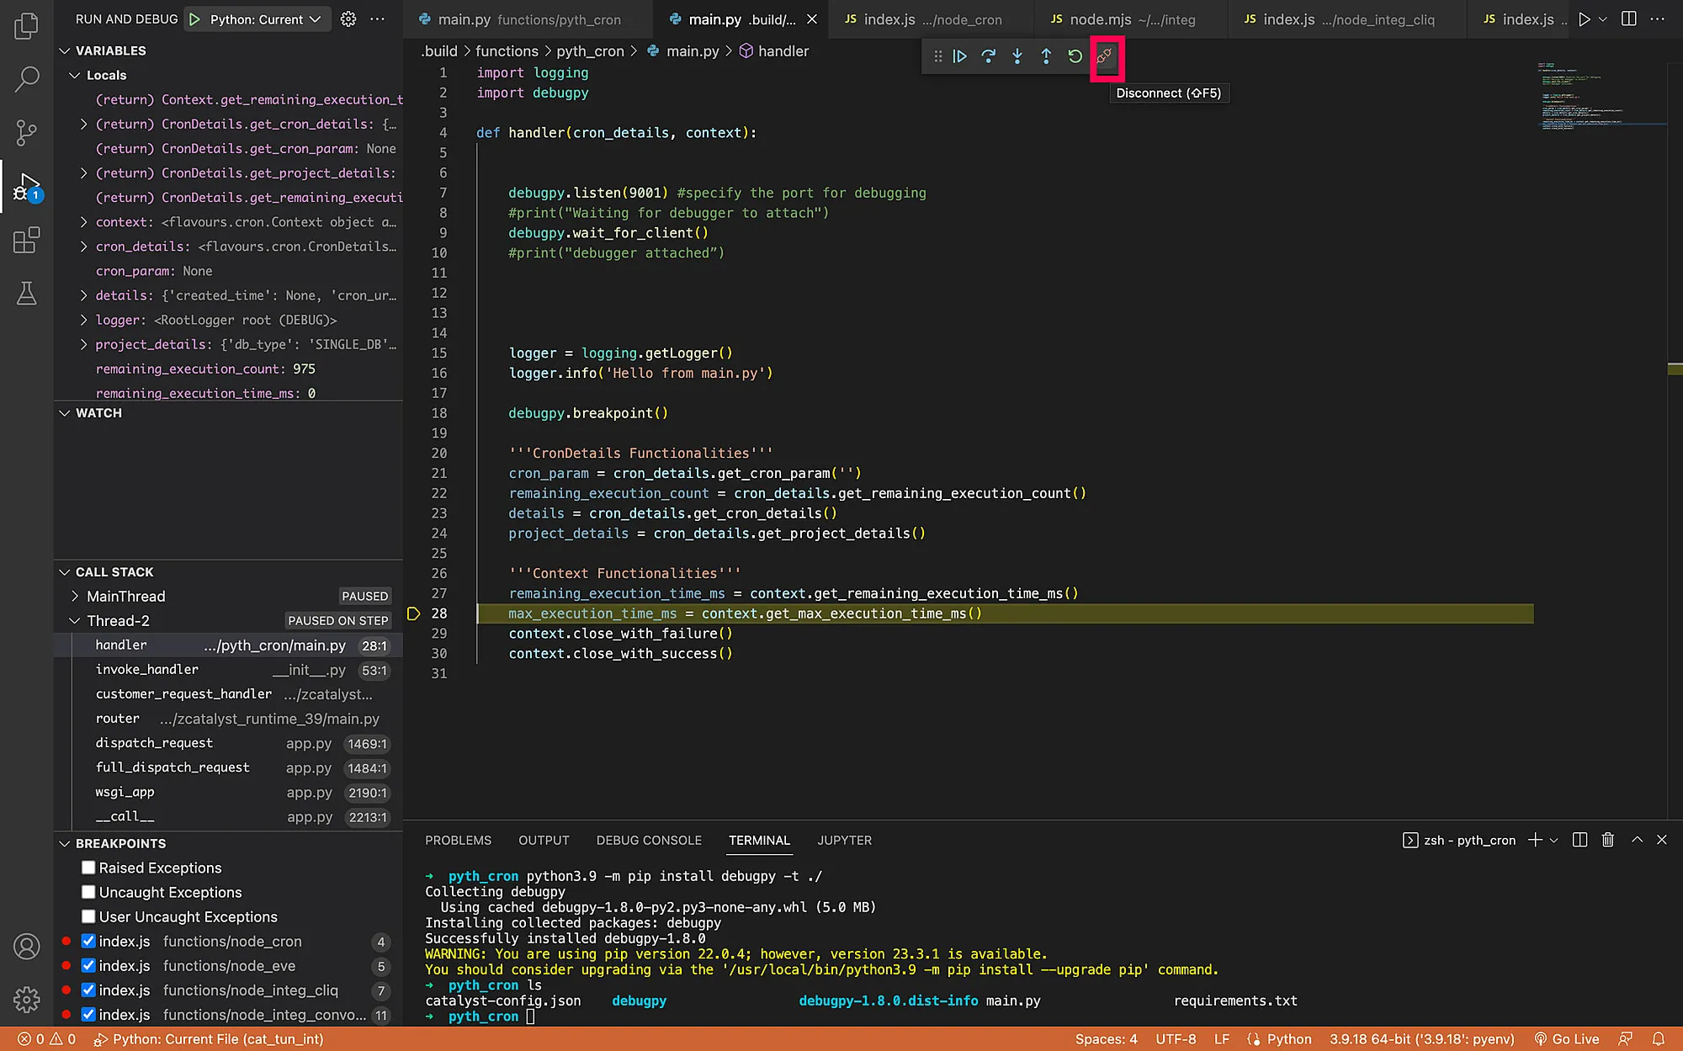Disable index.js node_integ_convo breakpoint
Viewport: 1683px width, 1051px height.
pyautogui.click(x=88, y=1014)
